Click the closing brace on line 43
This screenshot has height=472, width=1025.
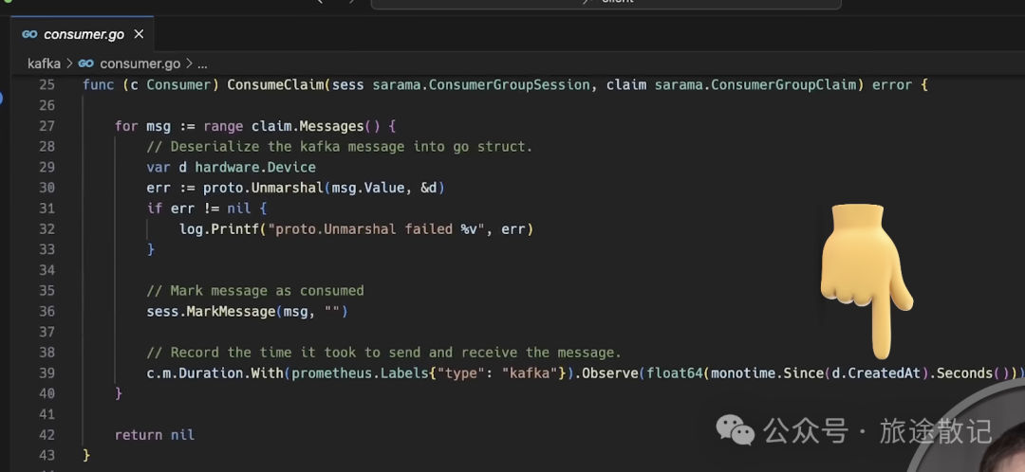[x=86, y=456]
